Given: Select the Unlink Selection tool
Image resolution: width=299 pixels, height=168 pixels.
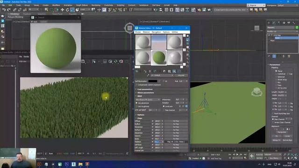Looking at the screenshot, I should click(x=20, y=10).
